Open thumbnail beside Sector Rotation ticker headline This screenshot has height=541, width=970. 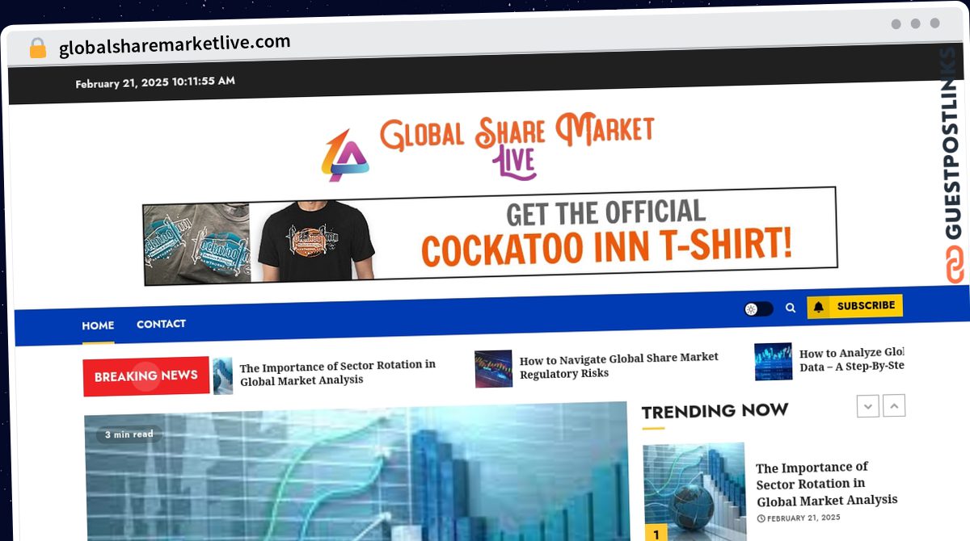point(223,375)
